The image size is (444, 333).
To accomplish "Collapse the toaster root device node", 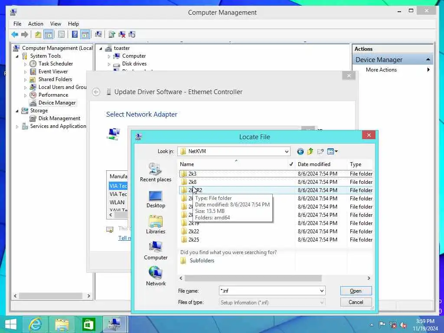I will (x=101, y=49).
